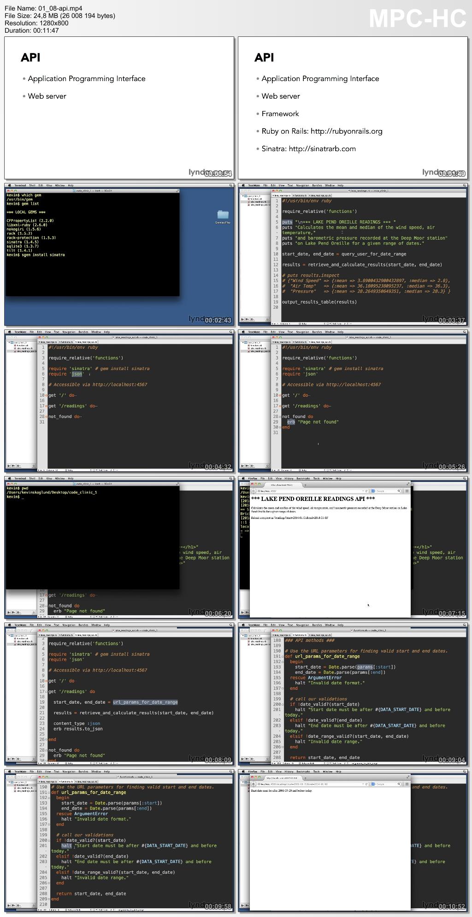The width and height of the screenshot is (472, 917).
Task: Click '/Users/kevinskoglund/Desktop/code_clinic_1' terminal output
Action: pos(52,493)
